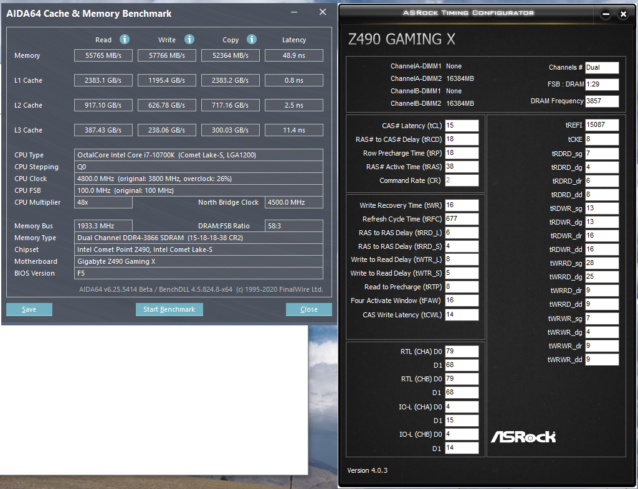Select the IO-L (CHA) D0 field
638x489 pixels.
pyautogui.click(x=462, y=407)
